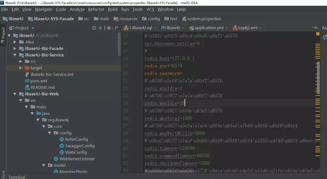Screen dimensions: 327x179
Task: Click the main breadcrumb in navigation bar
Action: coord(101,19)
